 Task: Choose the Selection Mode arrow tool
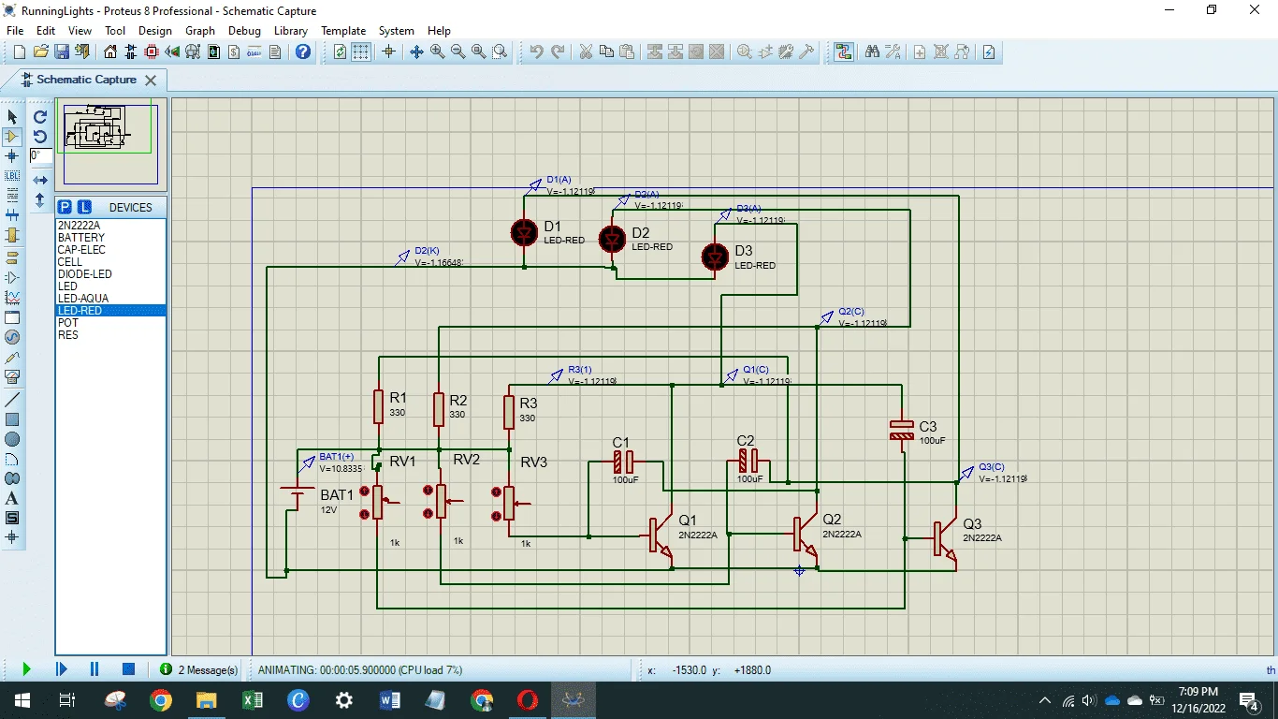[12, 117]
